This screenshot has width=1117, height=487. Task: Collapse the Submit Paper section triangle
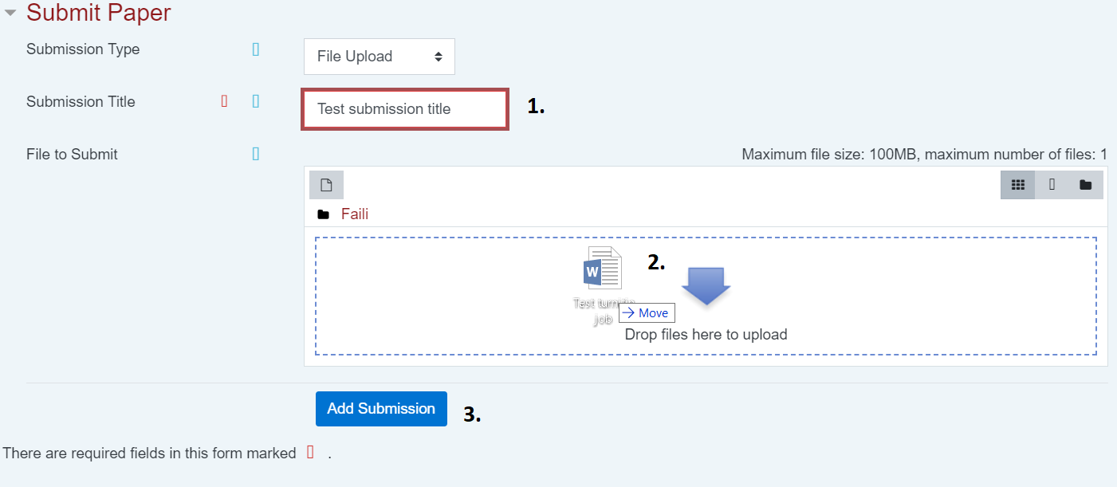[10, 13]
